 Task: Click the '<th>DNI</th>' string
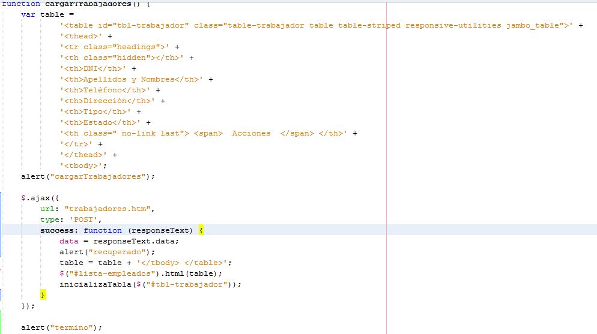click(x=93, y=69)
